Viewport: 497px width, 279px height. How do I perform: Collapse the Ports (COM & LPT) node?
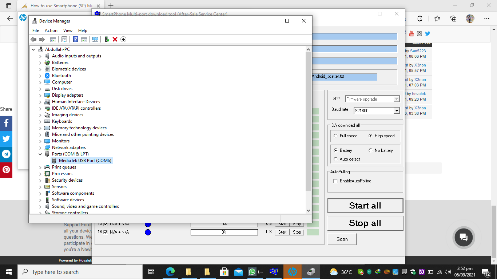click(x=40, y=154)
